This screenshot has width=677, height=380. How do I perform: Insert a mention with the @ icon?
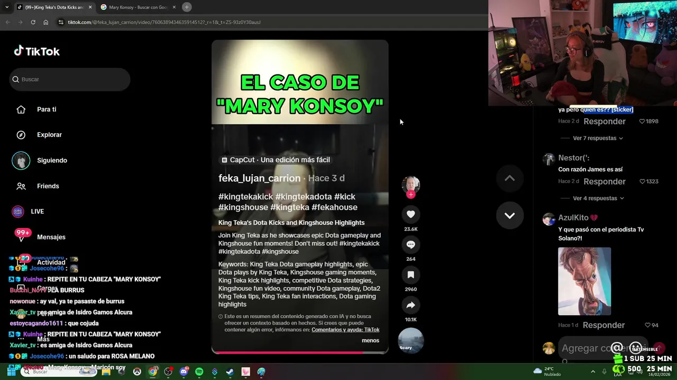(x=617, y=348)
